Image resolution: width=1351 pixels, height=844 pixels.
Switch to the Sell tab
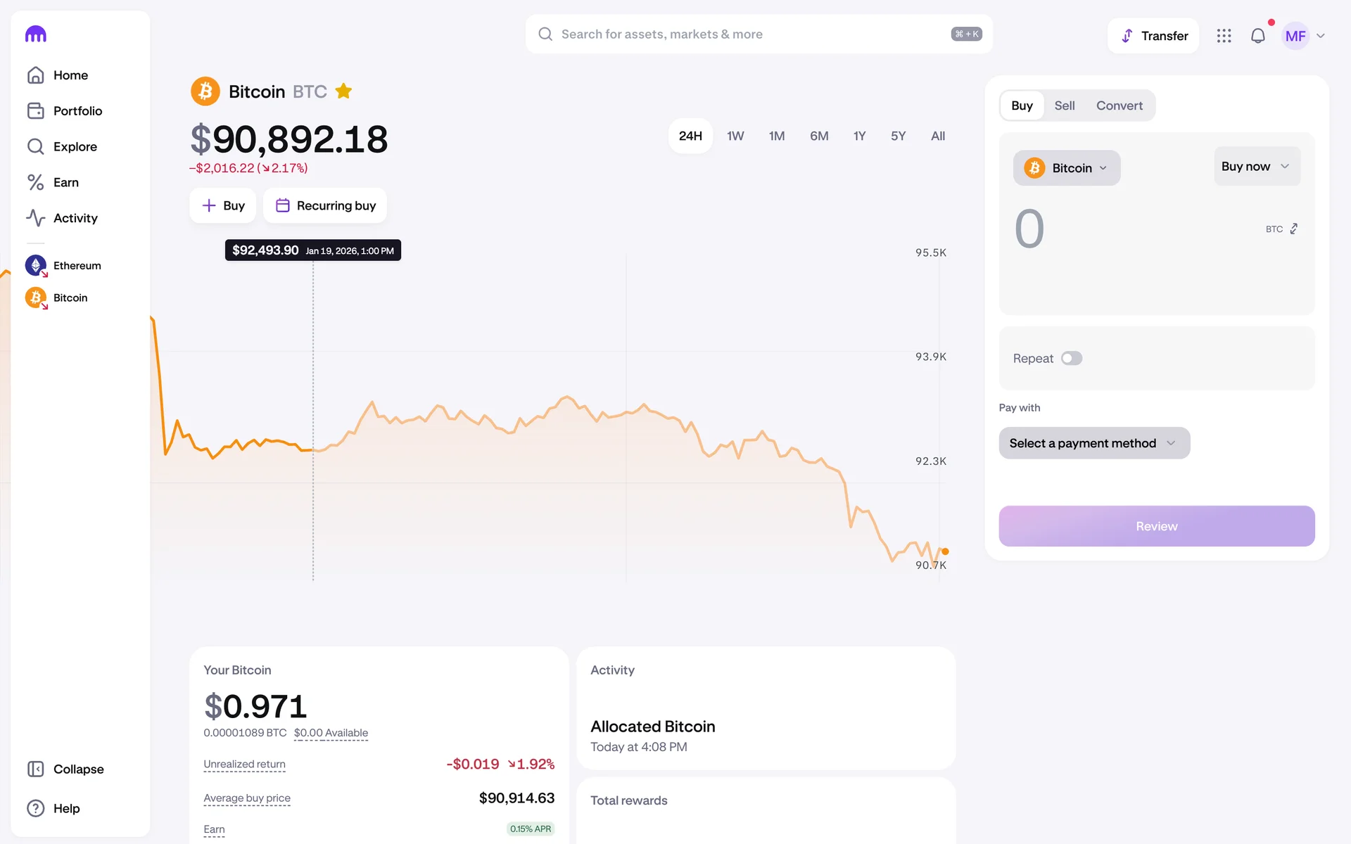[x=1064, y=105]
